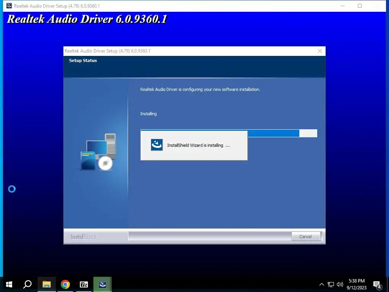Open the clock showing 5:38 PM
The width and height of the screenshot is (389, 292).
click(x=356, y=284)
